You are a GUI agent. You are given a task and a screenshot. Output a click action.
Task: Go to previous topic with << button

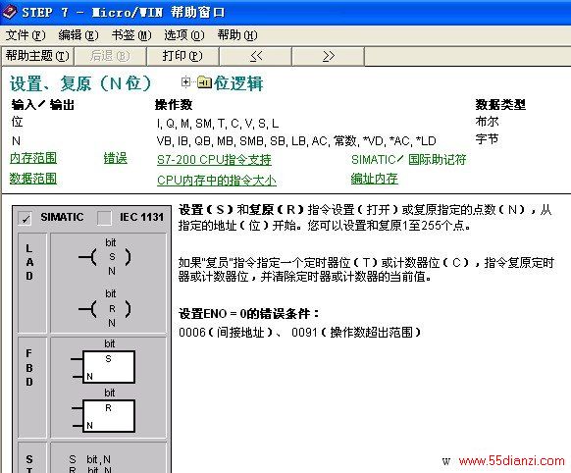(256, 56)
